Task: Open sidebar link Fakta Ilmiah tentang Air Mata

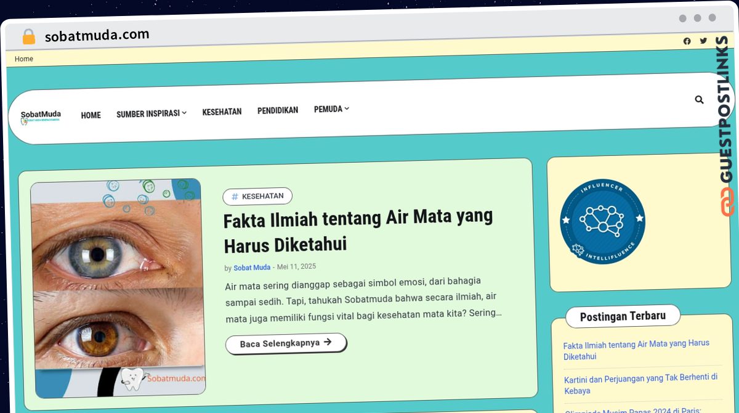Action: (636, 350)
